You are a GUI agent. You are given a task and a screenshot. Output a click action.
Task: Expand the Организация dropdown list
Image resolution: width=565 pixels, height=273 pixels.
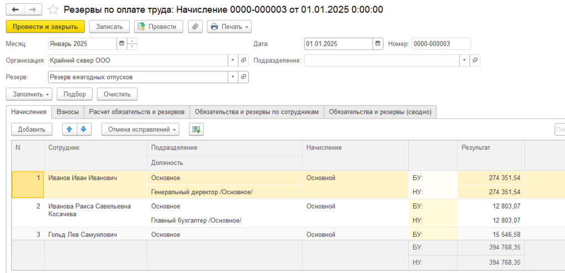tap(233, 60)
